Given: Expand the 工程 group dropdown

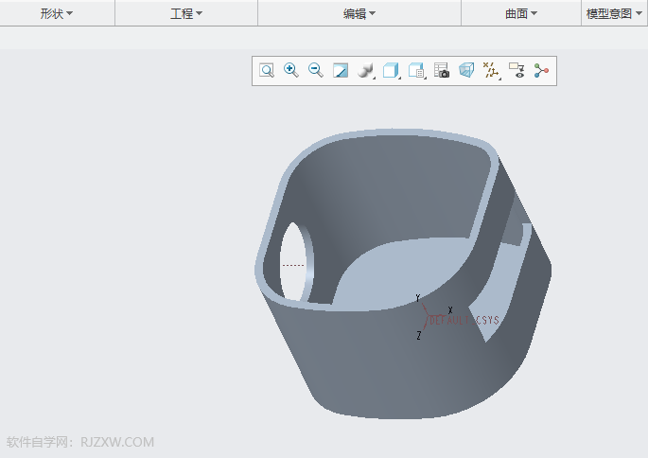Looking at the screenshot, I should 186,13.
